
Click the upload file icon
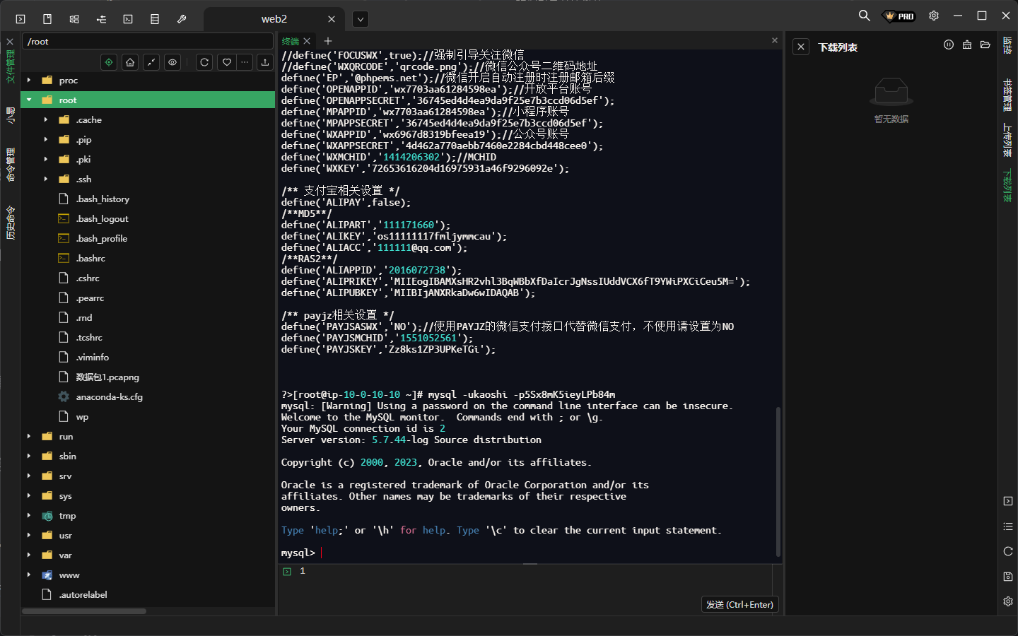pyautogui.click(x=265, y=62)
